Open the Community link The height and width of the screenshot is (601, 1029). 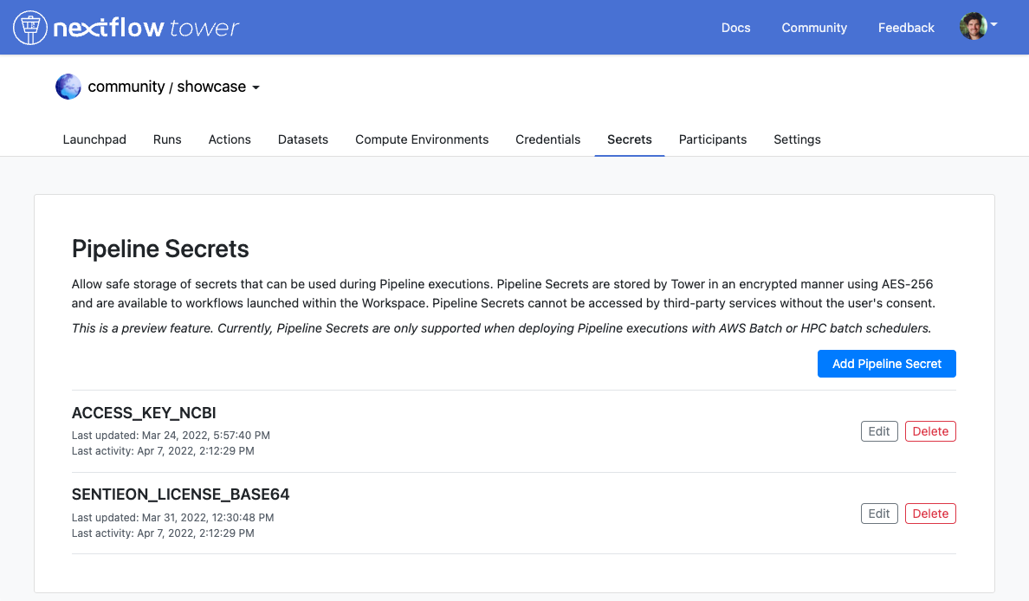point(813,28)
